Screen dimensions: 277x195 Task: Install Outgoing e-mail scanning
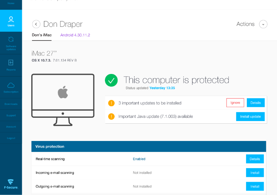[x=255, y=186]
